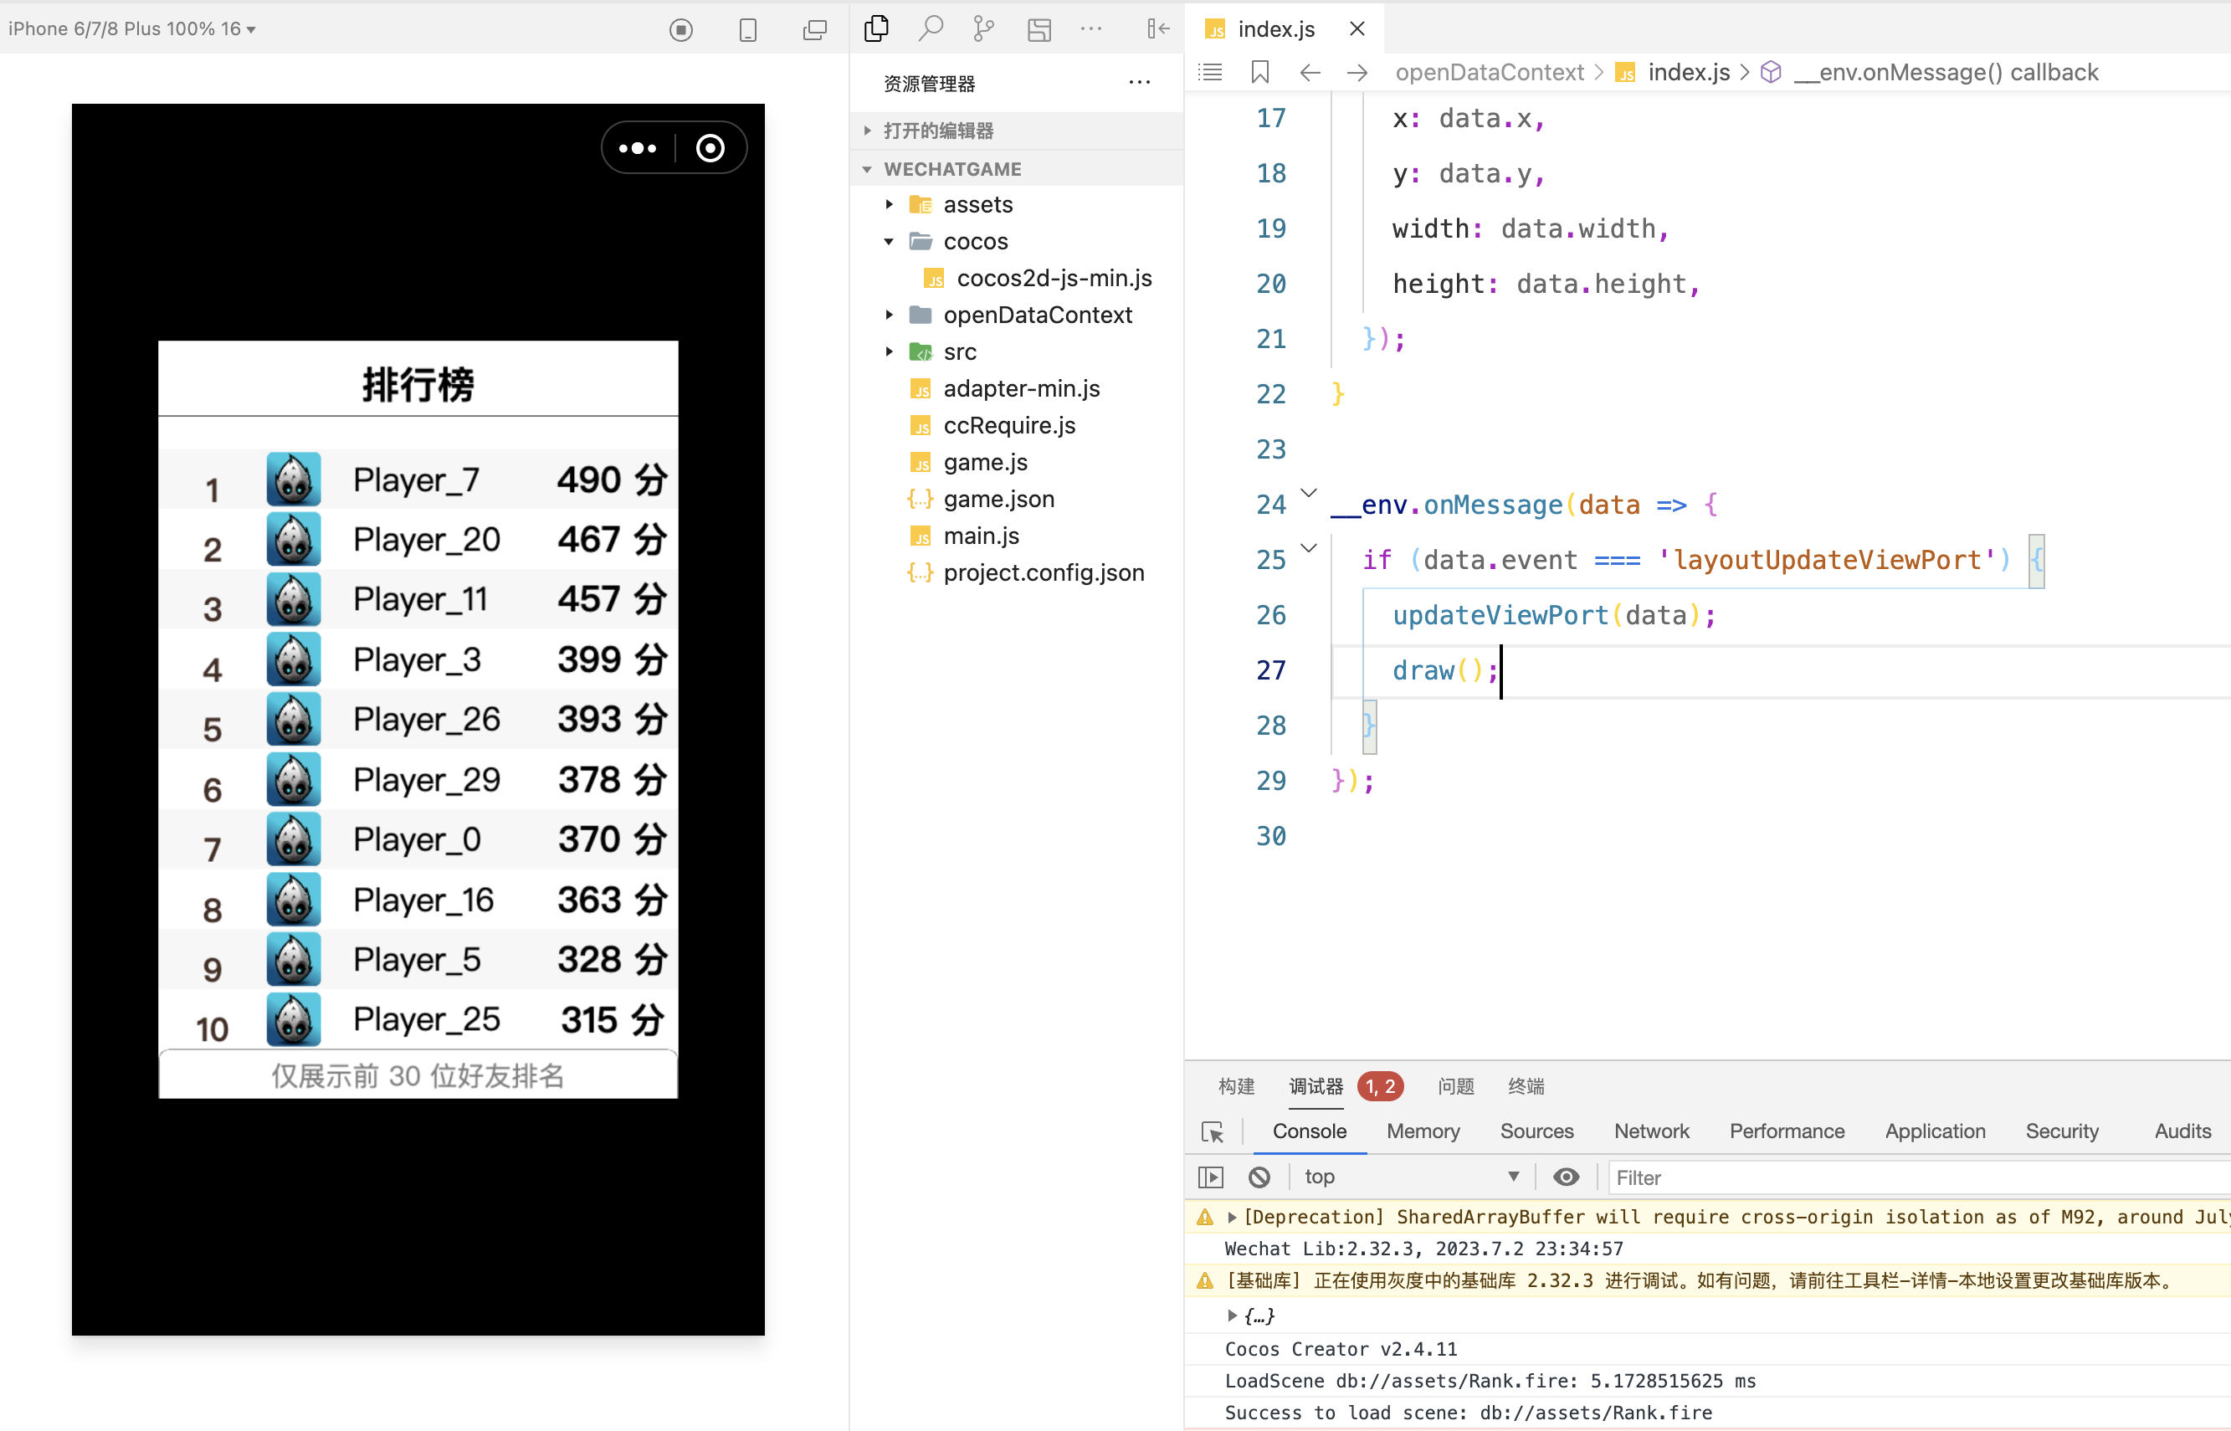The image size is (2231, 1431).
Task: Click the editor outline list icon
Action: 1211,72
